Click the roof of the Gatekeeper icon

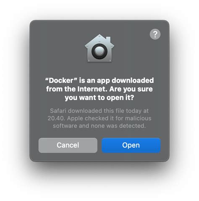click(99, 40)
